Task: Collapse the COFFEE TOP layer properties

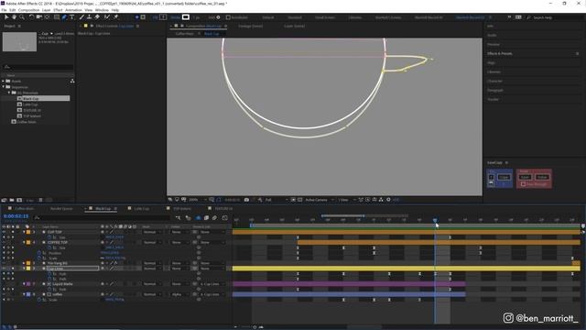Action: [x=24, y=242]
